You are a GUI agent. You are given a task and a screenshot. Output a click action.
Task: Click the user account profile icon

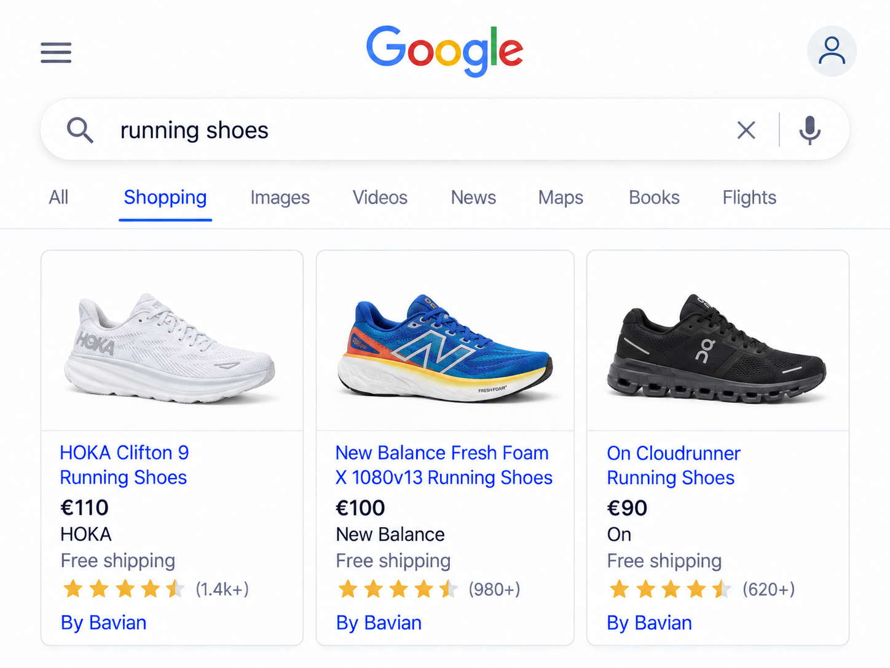coord(832,51)
